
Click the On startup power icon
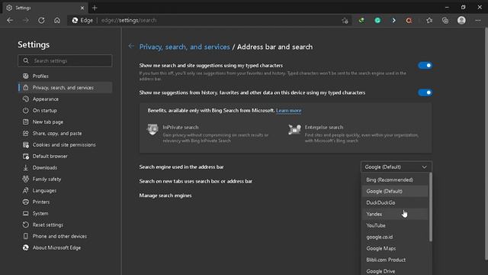25,110
